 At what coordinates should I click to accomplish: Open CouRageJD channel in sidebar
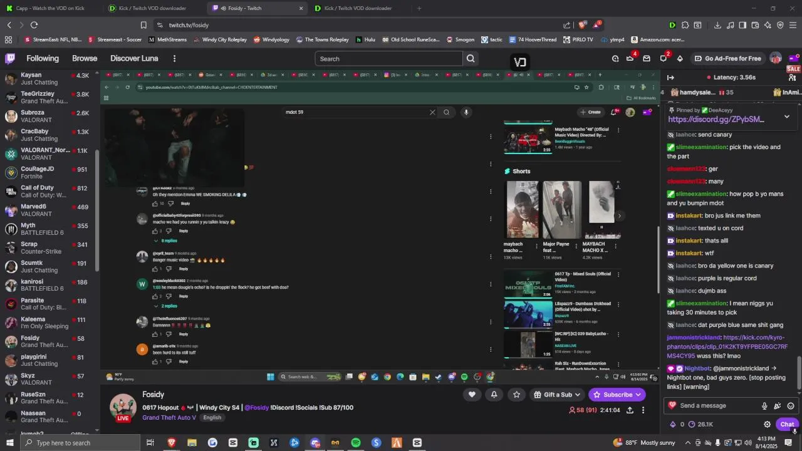pos(47,172)
